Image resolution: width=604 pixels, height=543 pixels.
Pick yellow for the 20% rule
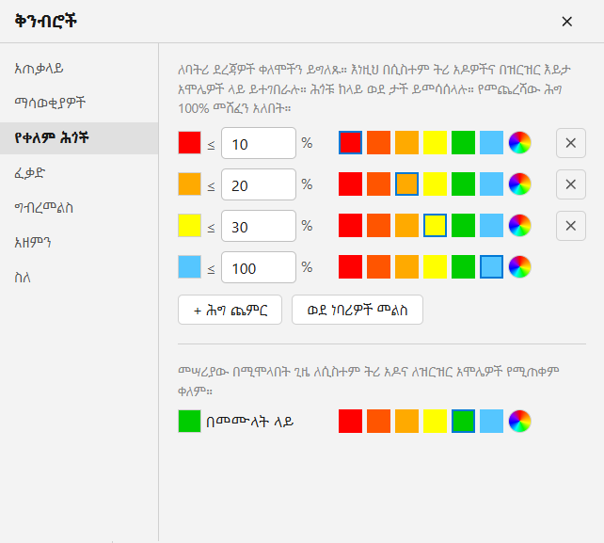pyautogui.click(x=435, y=184)
